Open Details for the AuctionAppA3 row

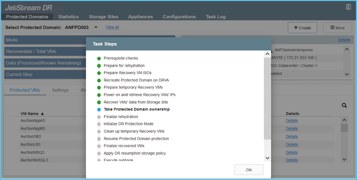[292, 121]
